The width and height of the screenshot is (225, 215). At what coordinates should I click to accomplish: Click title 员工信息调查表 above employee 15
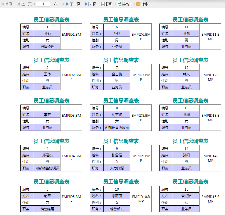point(190,182)
